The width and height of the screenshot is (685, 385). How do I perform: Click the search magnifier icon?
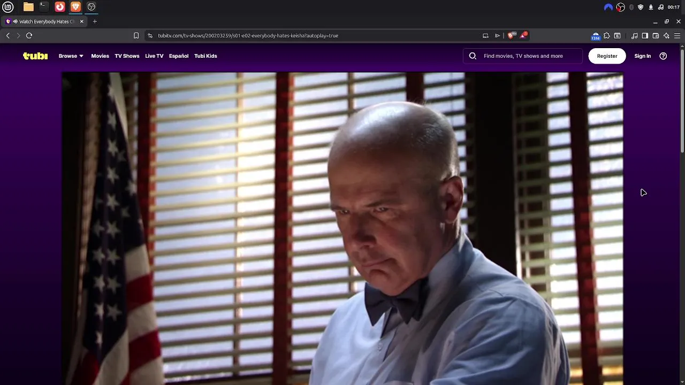473,56
